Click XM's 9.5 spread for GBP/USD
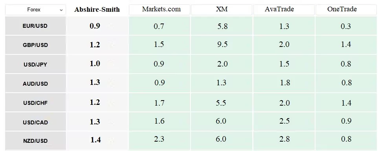 (x=222, y=45)
